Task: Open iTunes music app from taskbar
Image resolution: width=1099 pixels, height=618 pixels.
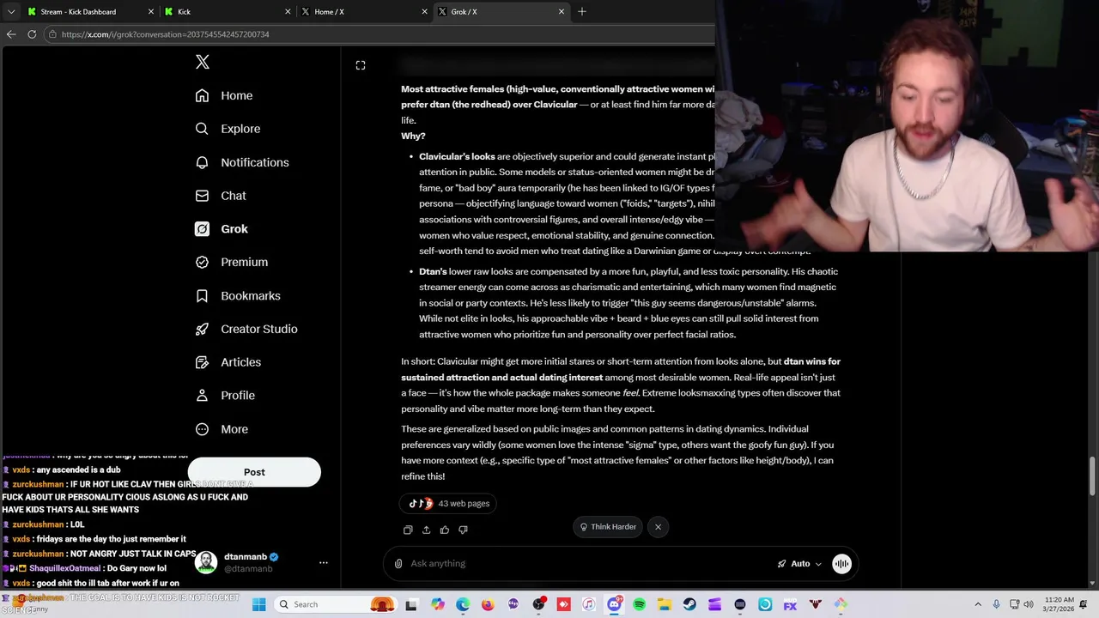Action: 588,604
